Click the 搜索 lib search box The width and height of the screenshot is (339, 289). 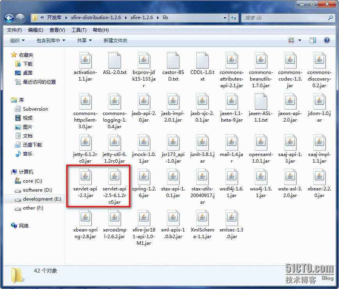tap(288, 18)
